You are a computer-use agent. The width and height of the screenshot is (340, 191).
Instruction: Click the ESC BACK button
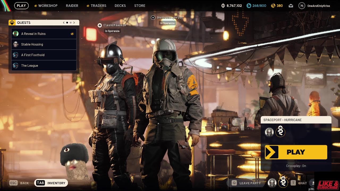coord(19,183)
